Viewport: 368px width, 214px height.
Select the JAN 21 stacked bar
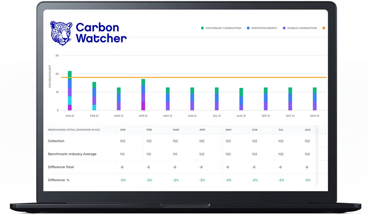tap(70, 91)
